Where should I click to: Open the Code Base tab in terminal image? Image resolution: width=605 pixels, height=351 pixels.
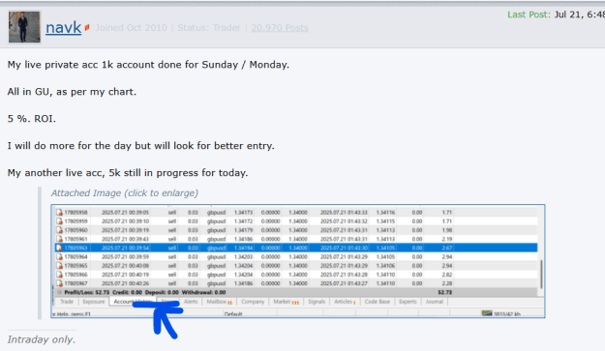coord(377,302)
